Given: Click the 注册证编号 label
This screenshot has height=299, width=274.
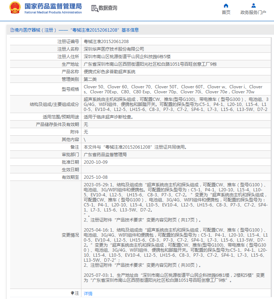Looking at the screenshot, I should 68,42.
